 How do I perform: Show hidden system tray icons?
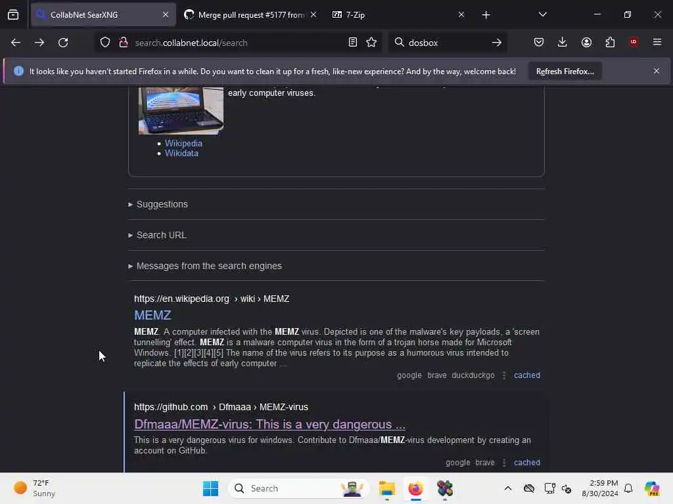508,488
